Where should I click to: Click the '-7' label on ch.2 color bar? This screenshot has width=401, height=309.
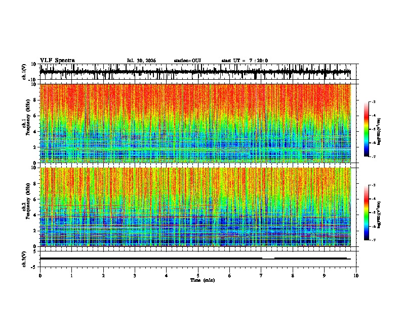374,240
